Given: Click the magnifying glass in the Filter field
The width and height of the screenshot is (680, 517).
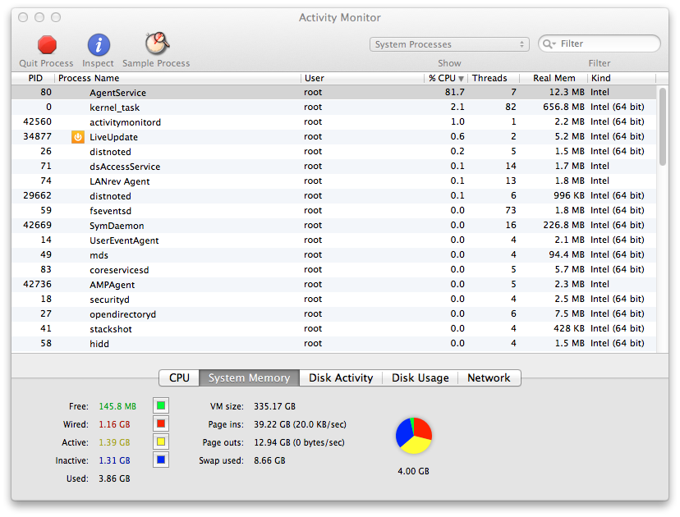Looking at the screenshot, I should click(x=549, y=43).
